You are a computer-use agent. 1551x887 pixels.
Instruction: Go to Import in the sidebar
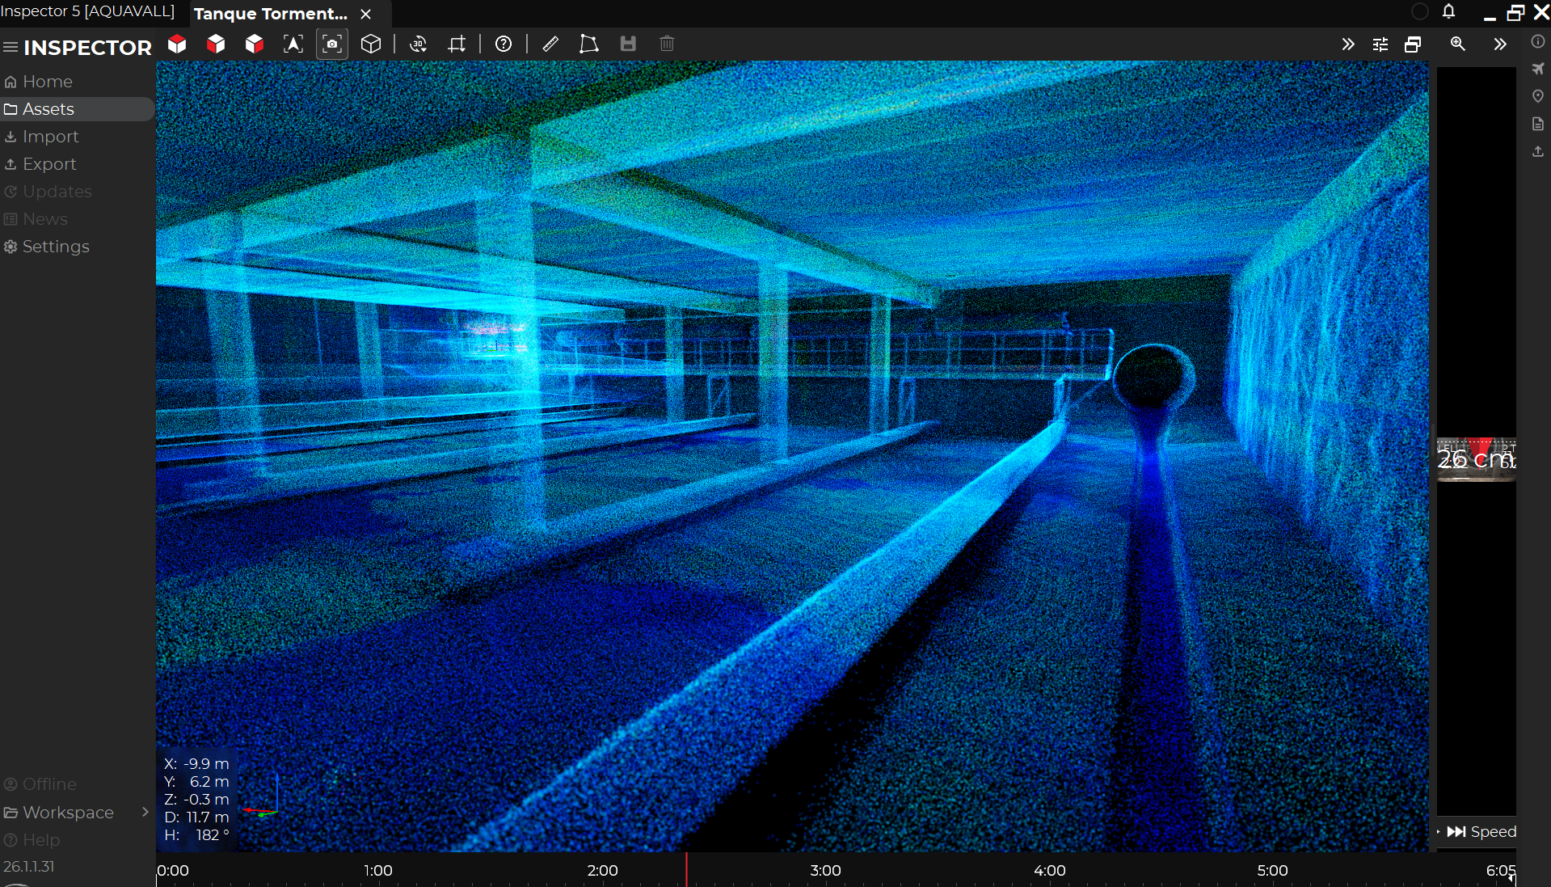coord(77,137)
